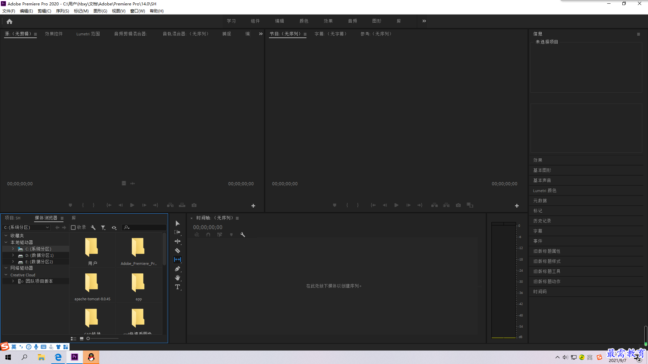Expand the E: (数据分区2) drive
This screenshot has height=364, width=648.
point(13,262)
